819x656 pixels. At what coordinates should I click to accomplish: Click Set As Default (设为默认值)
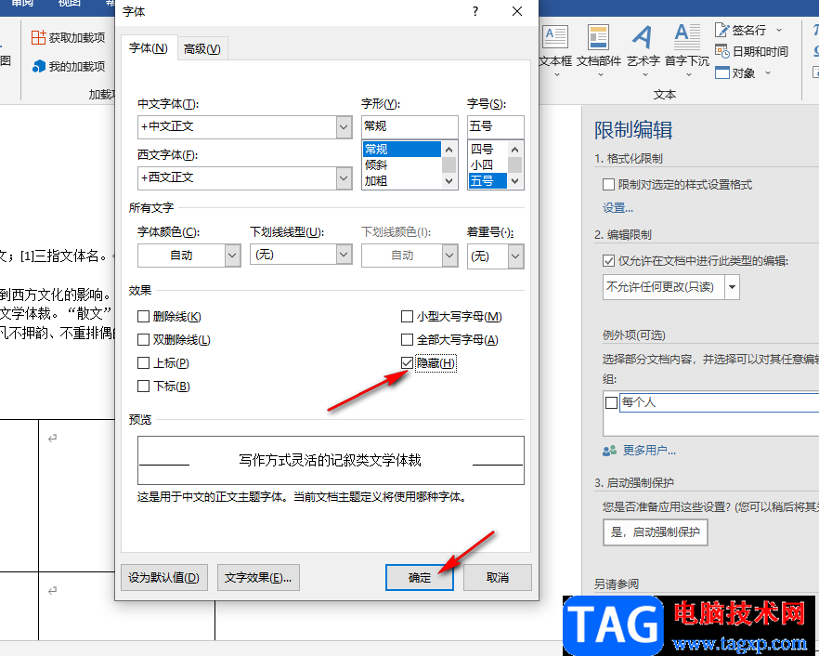click(x=164, y=578)
